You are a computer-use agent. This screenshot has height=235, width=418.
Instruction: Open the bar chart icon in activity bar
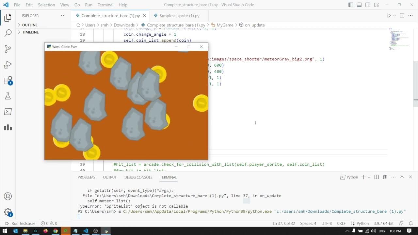(x=8, y=127)
